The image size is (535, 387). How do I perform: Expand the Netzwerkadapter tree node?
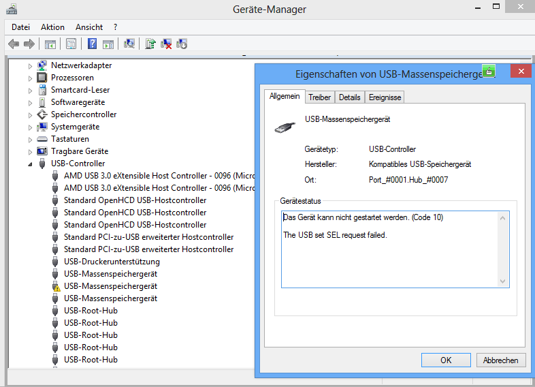[x=30, y=65]
